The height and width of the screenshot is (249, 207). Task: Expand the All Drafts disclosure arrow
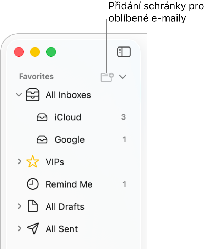click(x=20, y=206)
